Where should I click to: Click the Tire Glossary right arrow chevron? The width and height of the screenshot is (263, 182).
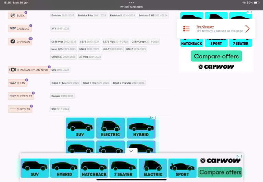click(247, 29)
